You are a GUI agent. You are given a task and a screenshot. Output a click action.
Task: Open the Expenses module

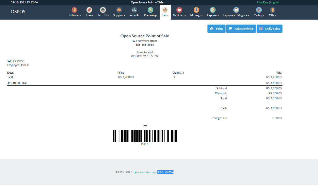[212, 11]
